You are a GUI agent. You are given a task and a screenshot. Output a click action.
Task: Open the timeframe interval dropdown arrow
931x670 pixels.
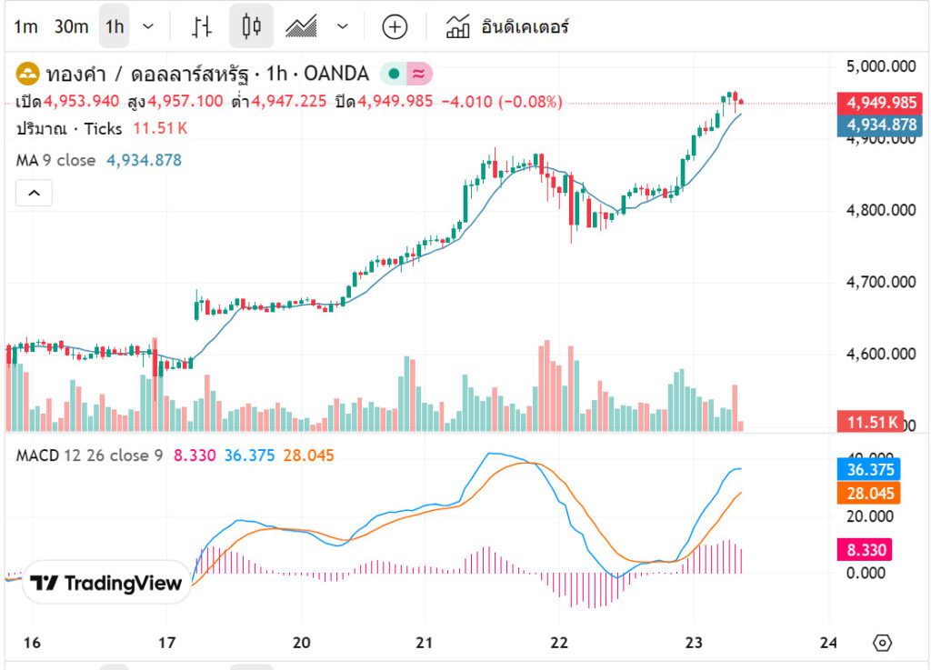point(149,26)
